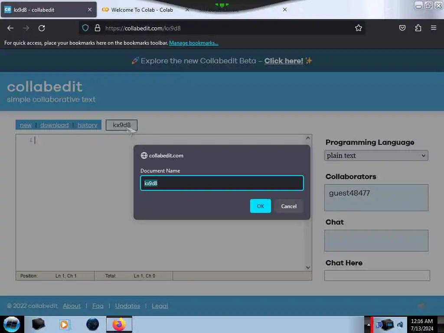Open the Faq footer link

(98, 306)
